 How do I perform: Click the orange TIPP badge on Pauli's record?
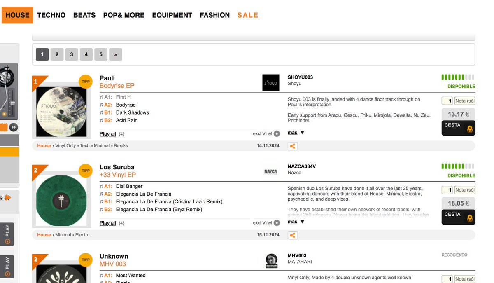tap(86, 82)
